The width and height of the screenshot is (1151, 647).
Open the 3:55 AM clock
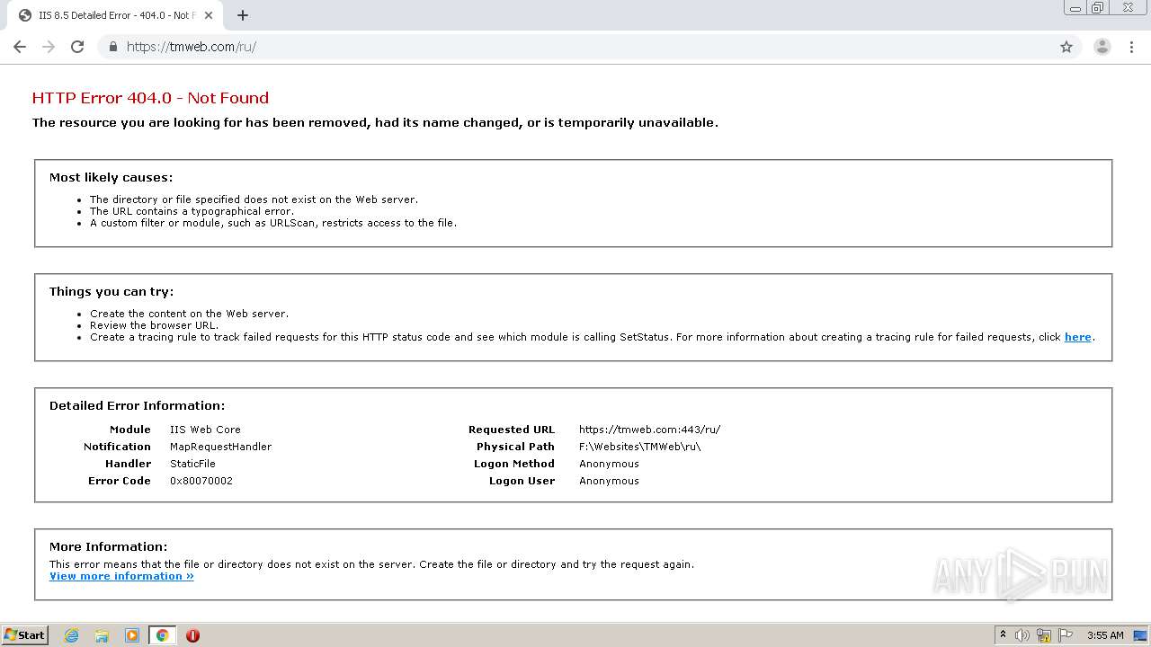click(x=1105, y=635)
